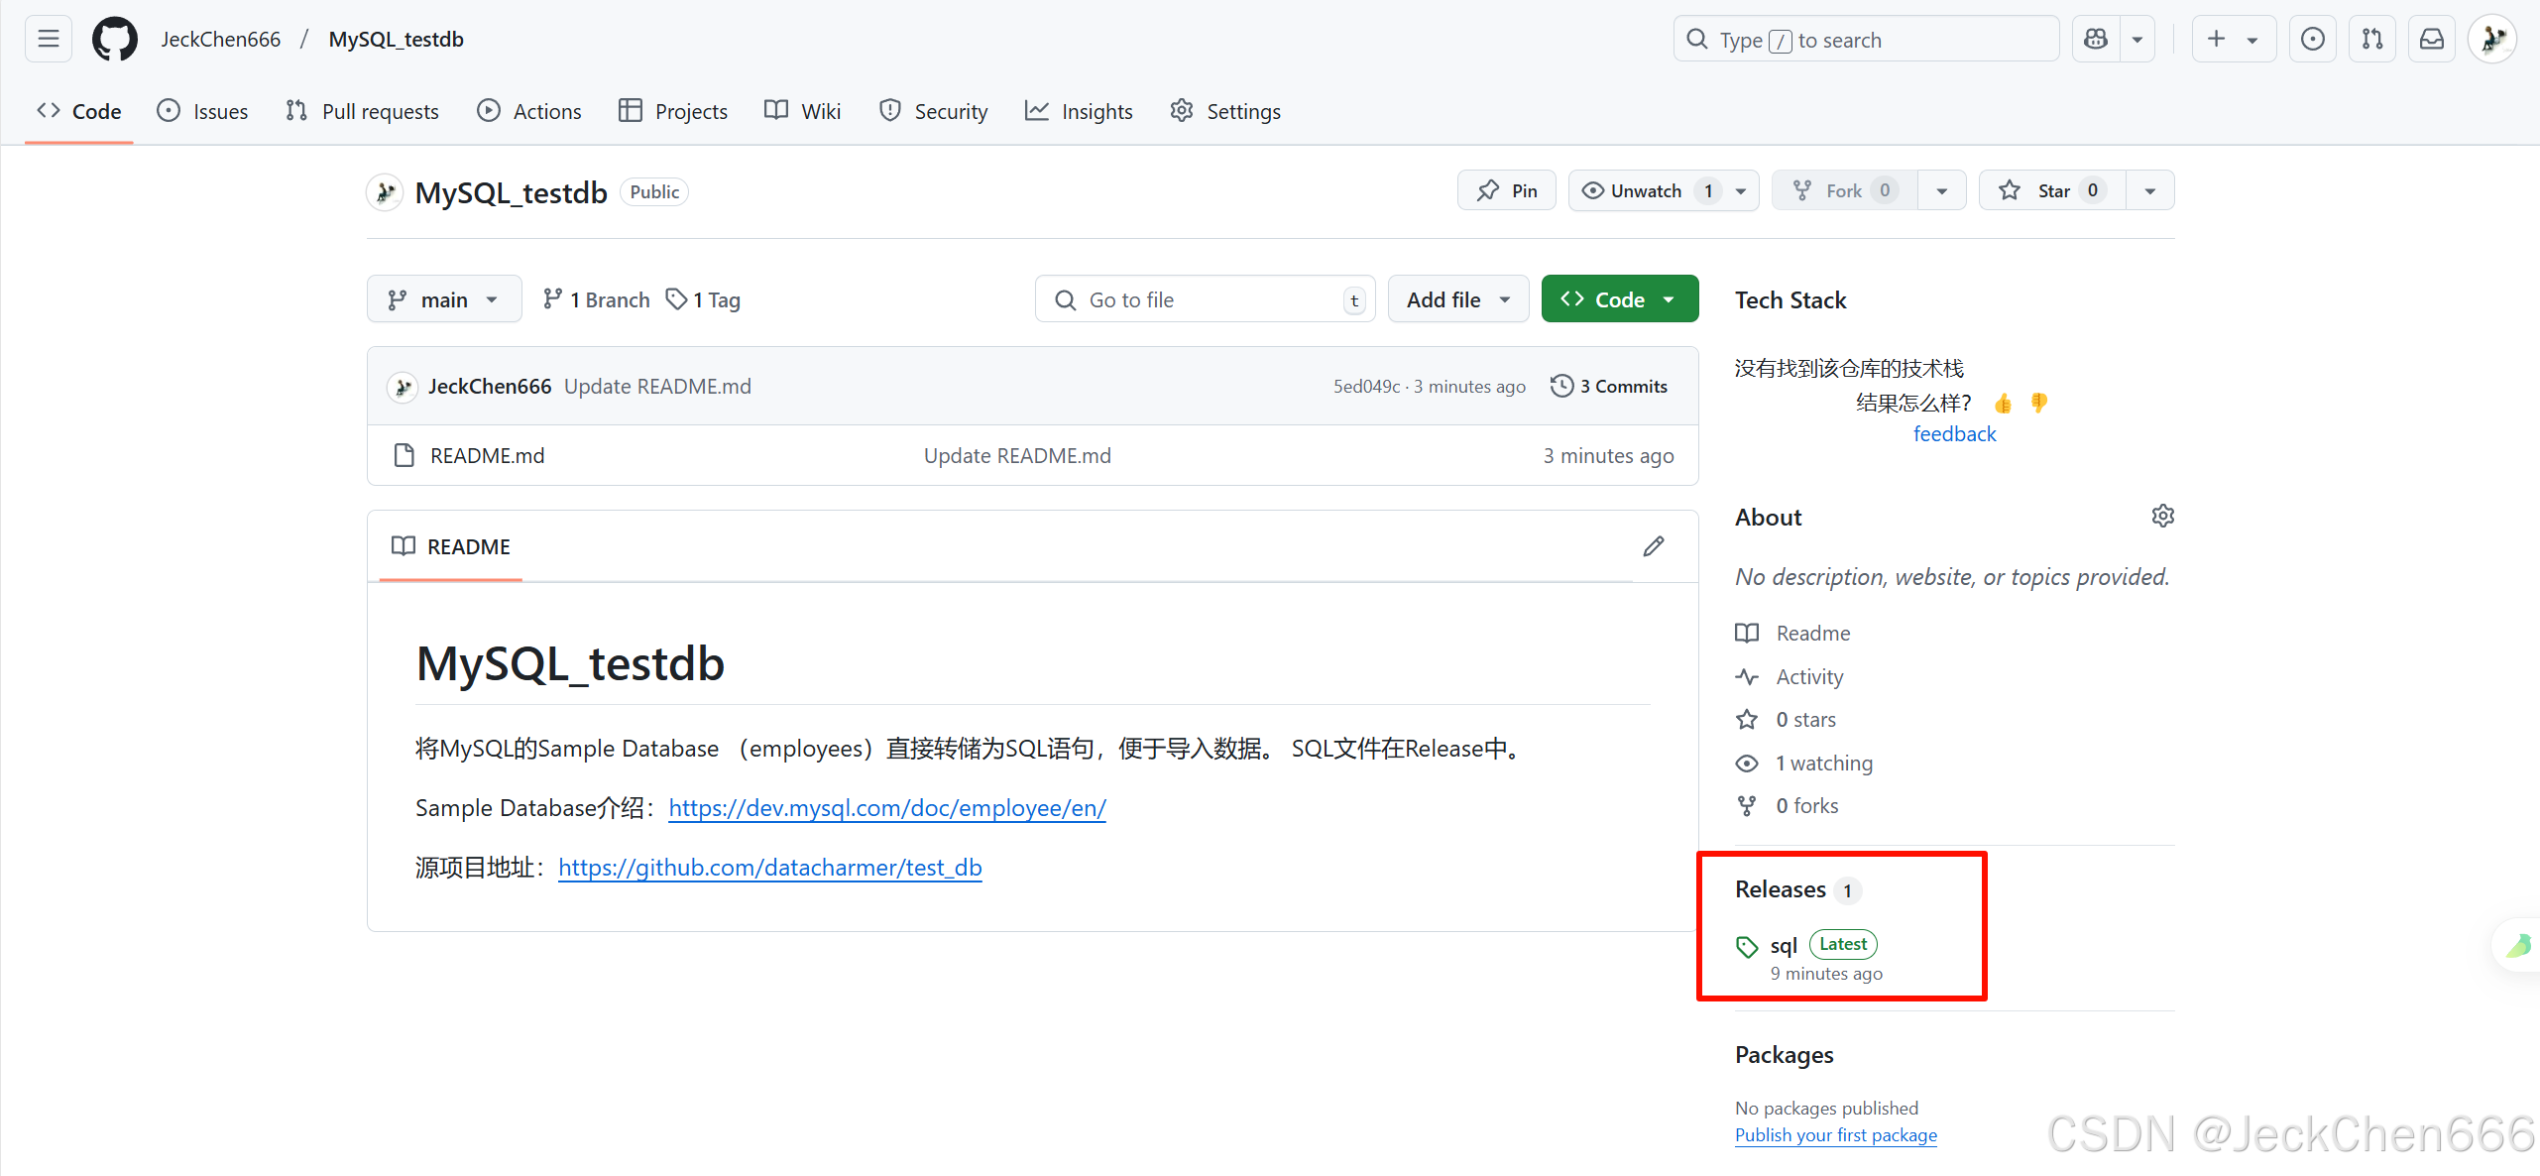Open the command history clock icon
Screen dimensions: 2540x1176
(x=2312, y=39)
